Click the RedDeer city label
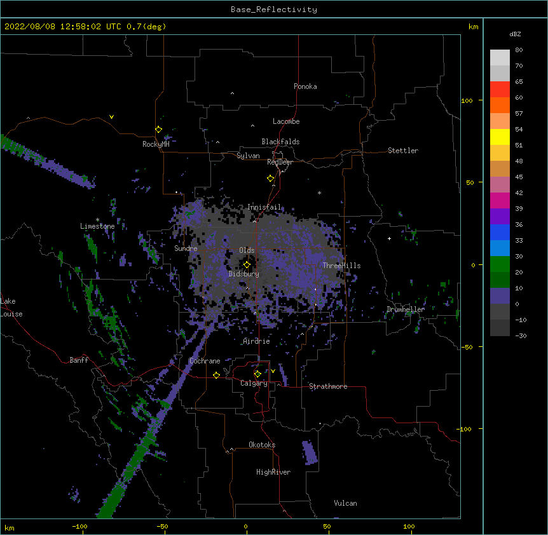The width and height of the screenshot is (548, 535). (280, 162)
